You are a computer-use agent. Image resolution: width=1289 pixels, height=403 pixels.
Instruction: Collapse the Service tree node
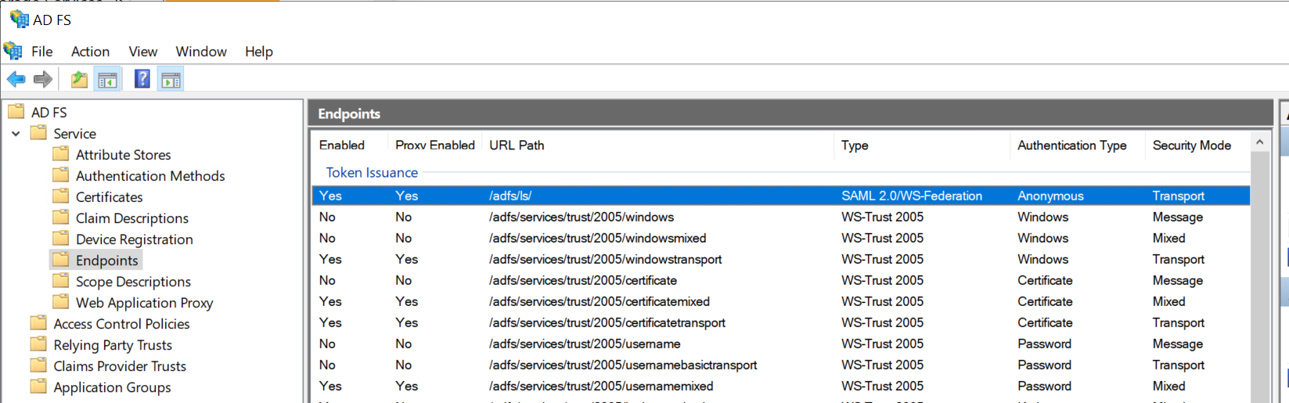coord(16,134)
